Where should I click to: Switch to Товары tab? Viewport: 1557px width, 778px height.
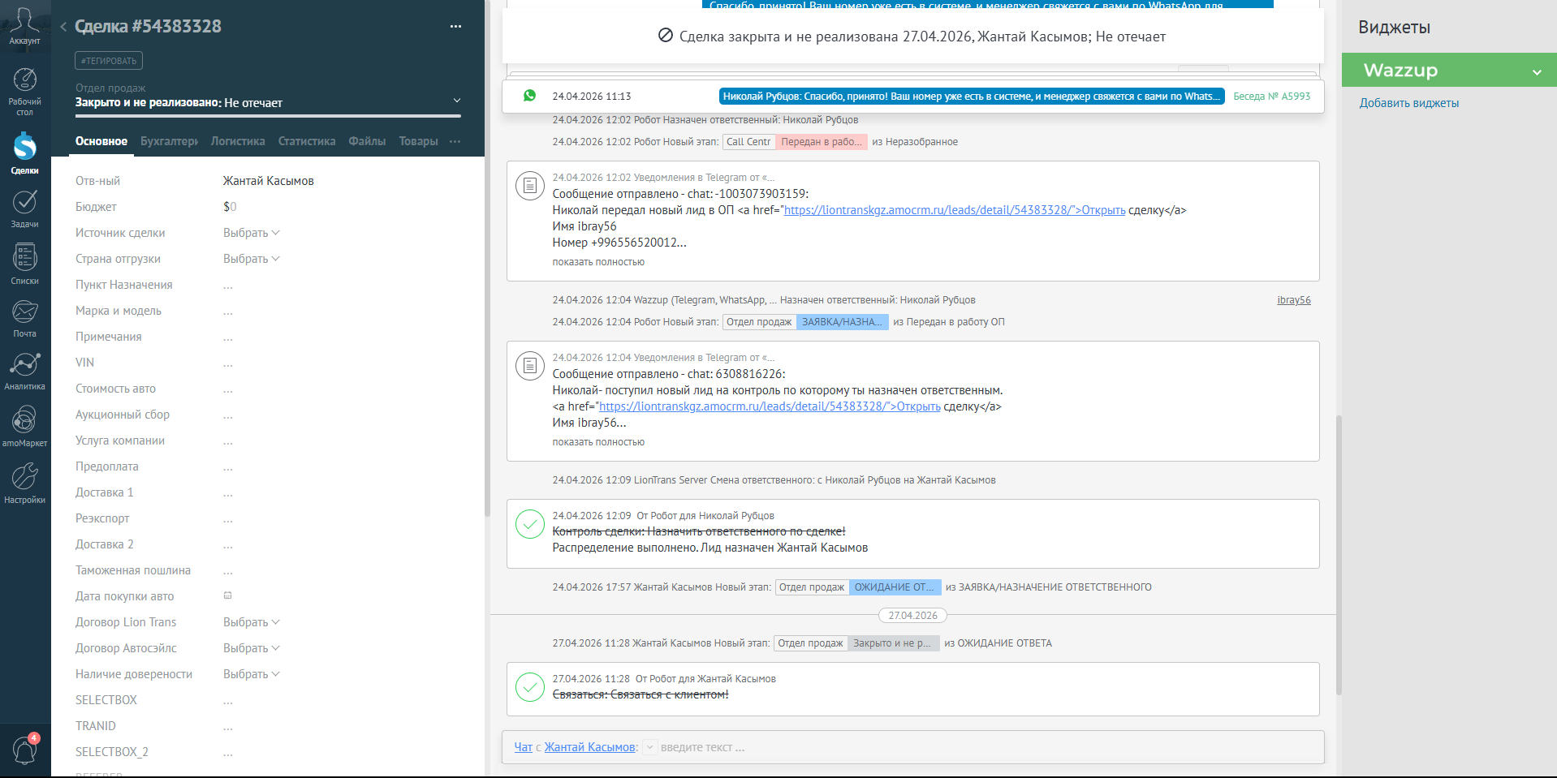pyautogui.click(x=418, y=141)
